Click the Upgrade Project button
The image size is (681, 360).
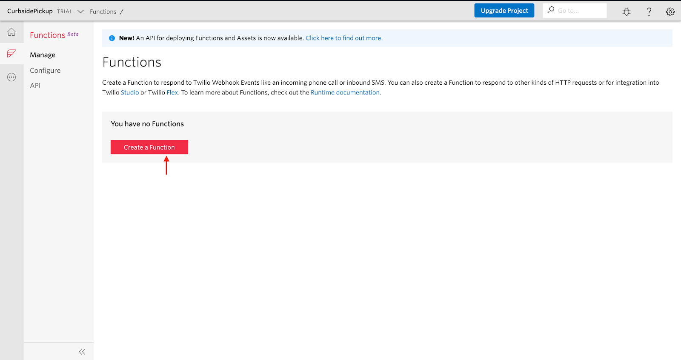coord(504,11)
